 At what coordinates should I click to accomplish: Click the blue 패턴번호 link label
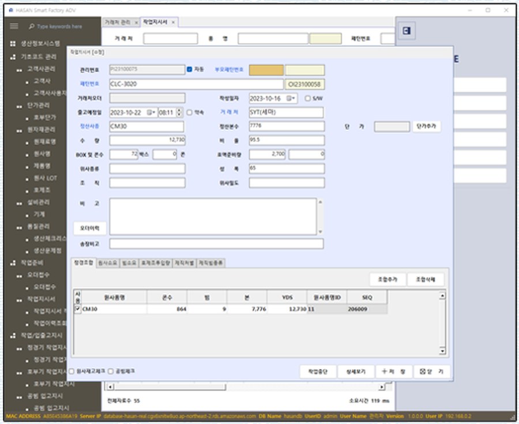89,84
